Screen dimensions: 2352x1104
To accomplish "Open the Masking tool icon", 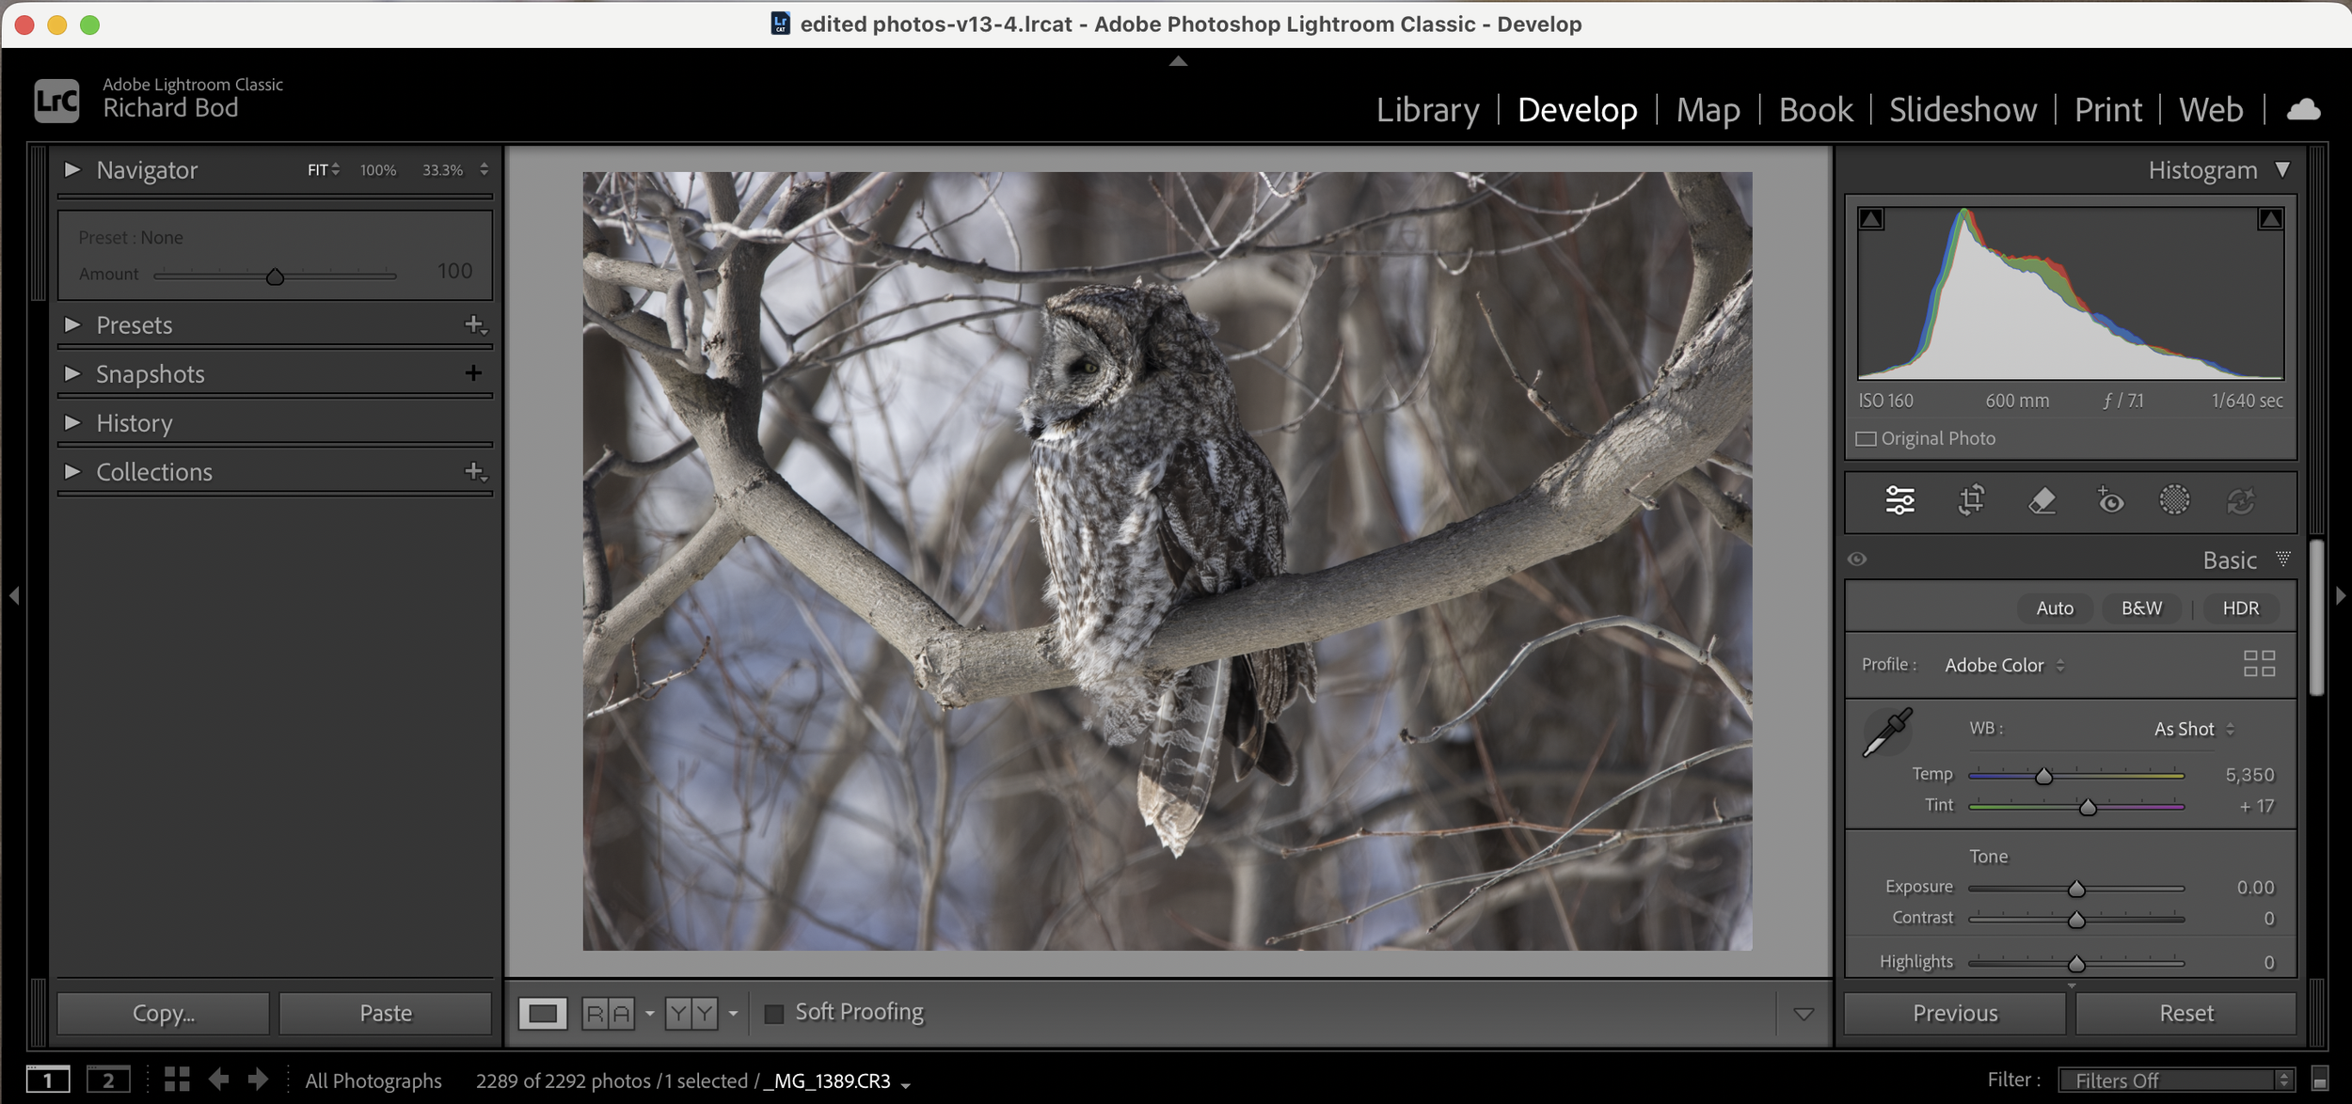I will (2174, 500).
